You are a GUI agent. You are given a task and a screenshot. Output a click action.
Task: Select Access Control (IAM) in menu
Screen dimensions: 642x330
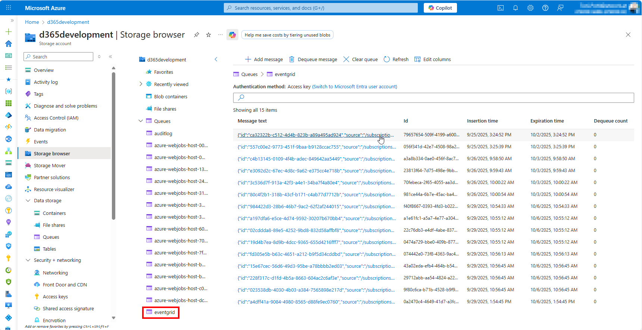pos(56,118)
